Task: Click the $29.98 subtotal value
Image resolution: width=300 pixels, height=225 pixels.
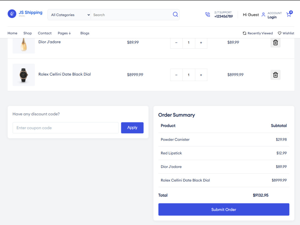Action: coord(281,140)
